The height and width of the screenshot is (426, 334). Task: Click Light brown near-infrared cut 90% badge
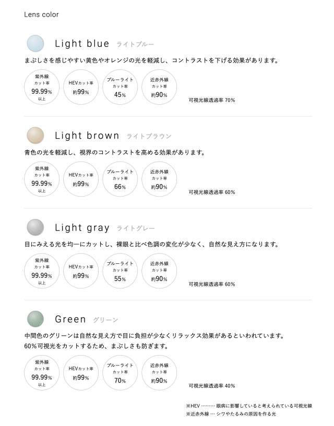[x=159, y=179]
